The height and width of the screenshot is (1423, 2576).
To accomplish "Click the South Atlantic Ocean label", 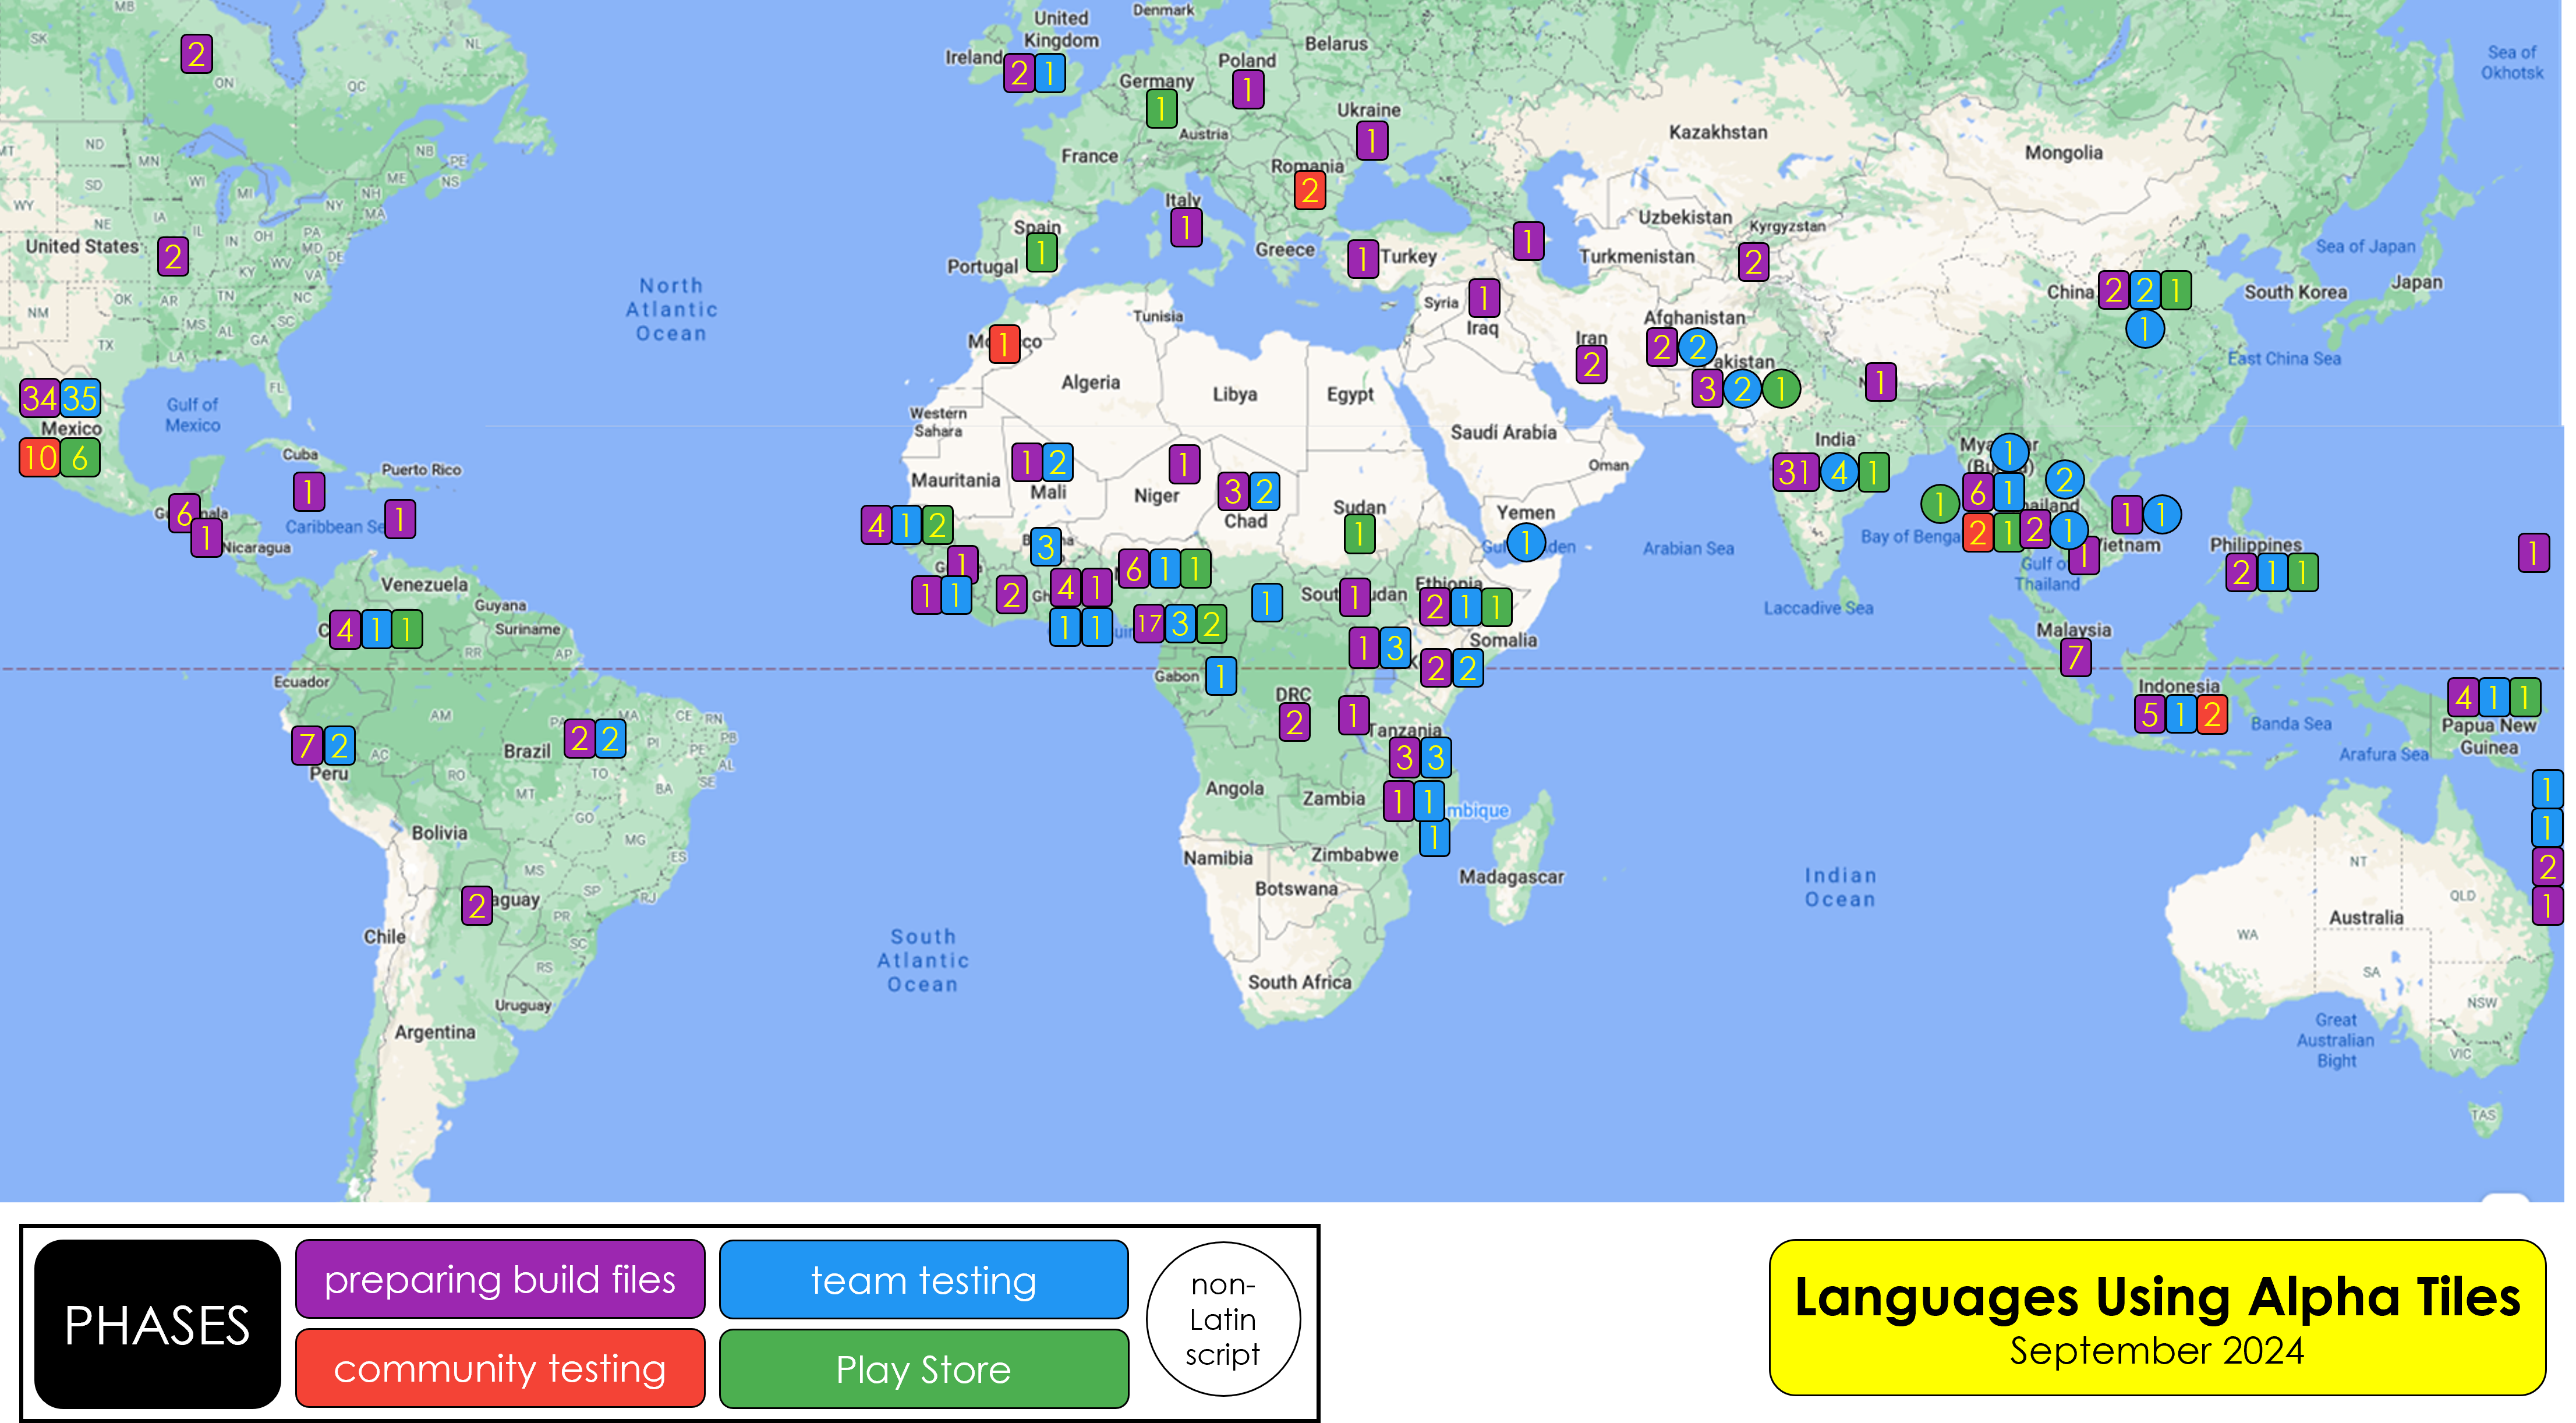I will click(923, 960).
